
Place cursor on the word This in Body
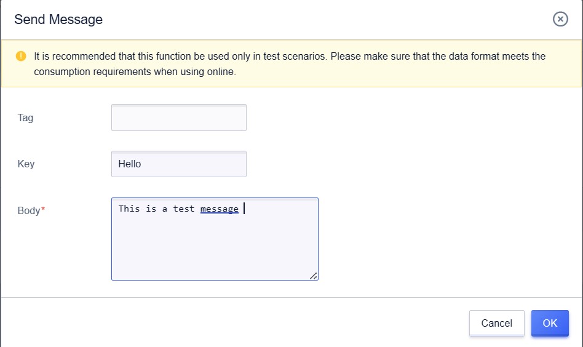129,209
